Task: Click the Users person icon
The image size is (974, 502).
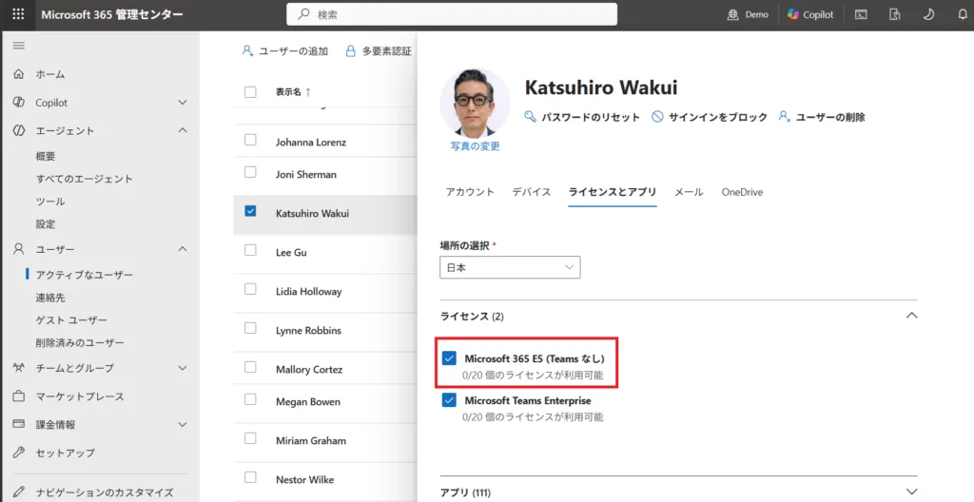Action: tap(18, 249)
